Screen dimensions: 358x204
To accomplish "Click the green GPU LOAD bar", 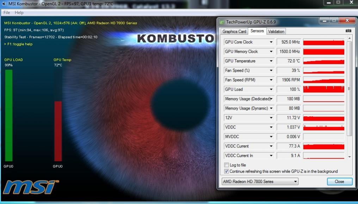I will click(x=9, y=116).
